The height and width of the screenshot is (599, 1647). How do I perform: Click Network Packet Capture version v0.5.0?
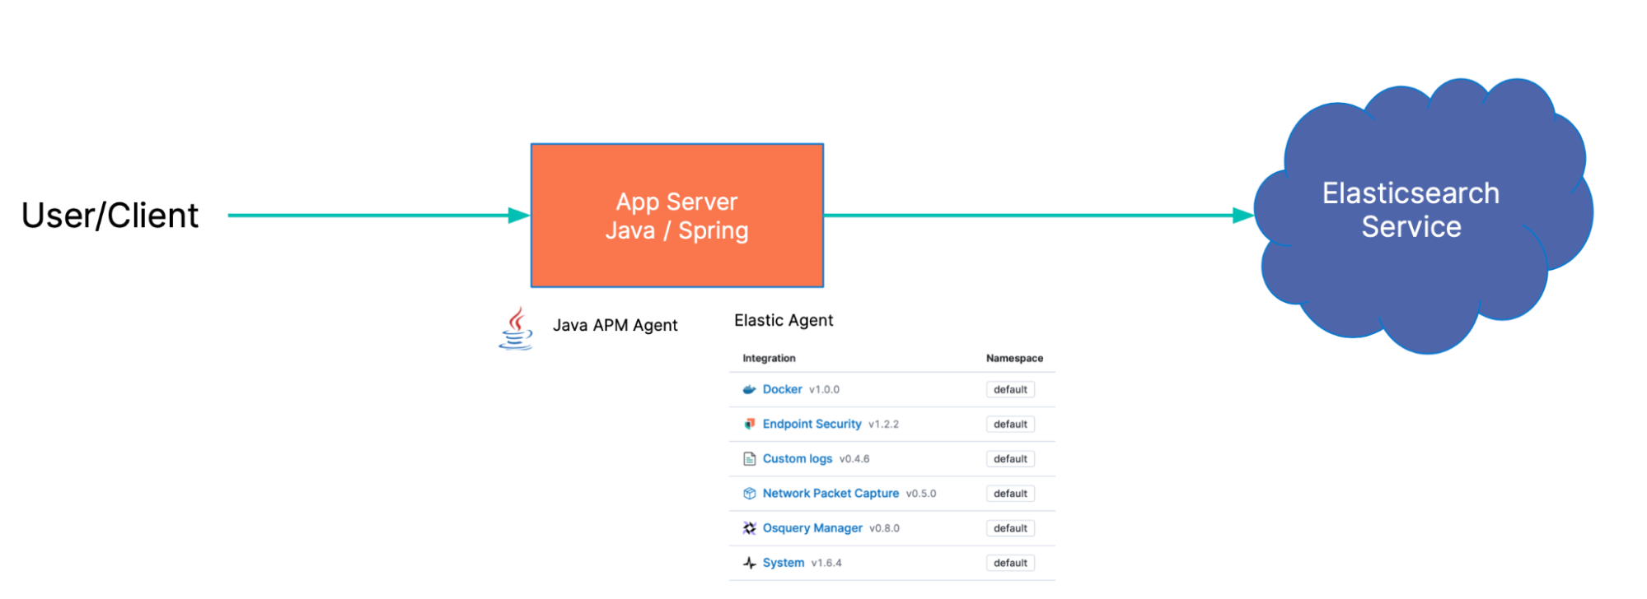click(921, 494)
